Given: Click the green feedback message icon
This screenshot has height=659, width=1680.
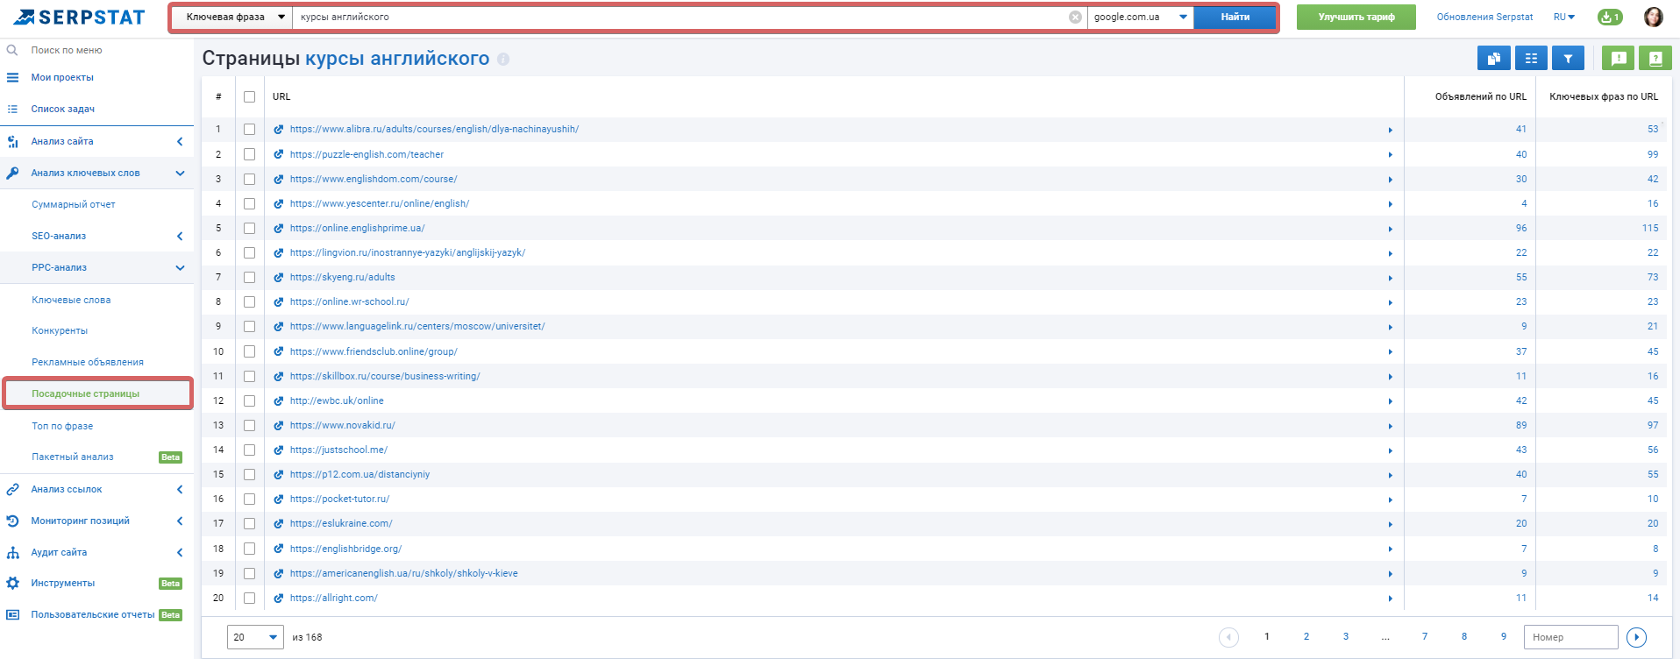Looking at the screenshot, I should [1619, 59].
